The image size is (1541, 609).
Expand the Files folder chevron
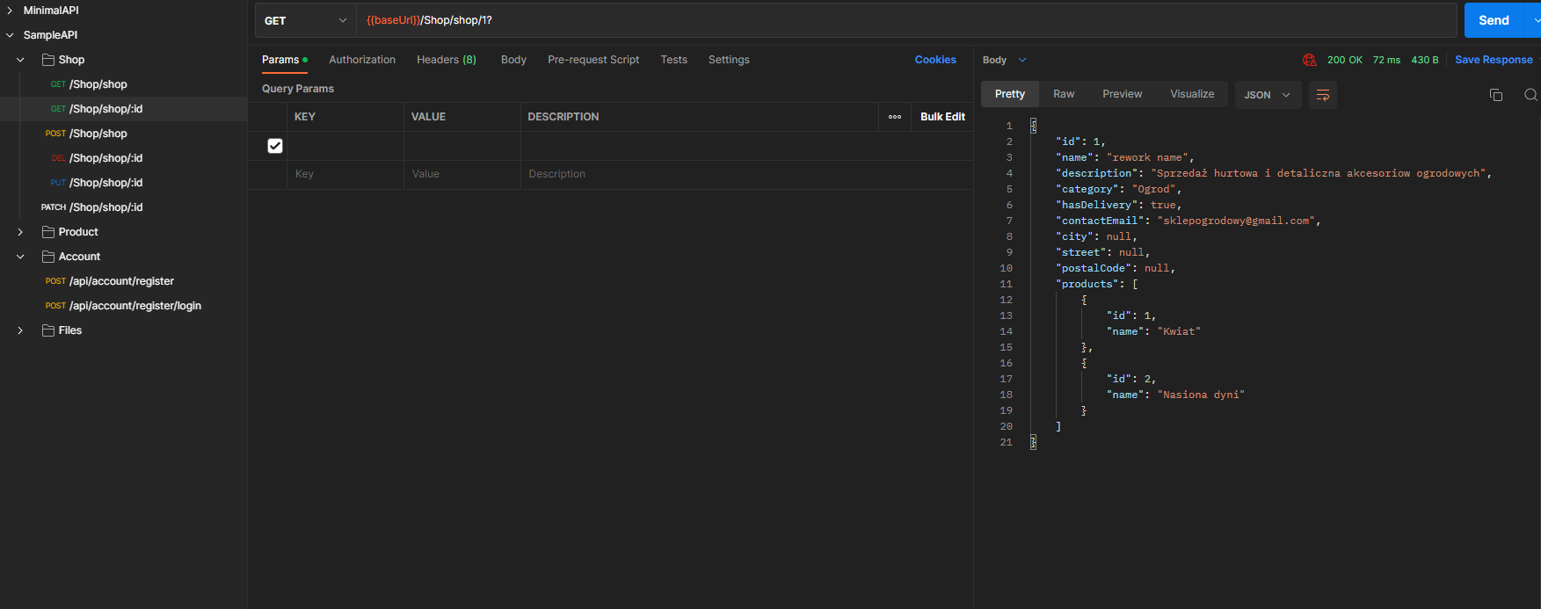point(20,330)
